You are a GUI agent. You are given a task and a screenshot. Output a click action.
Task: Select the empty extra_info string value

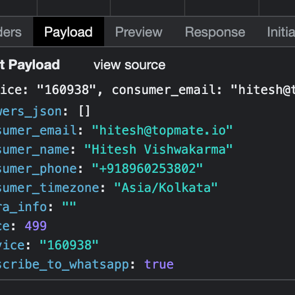69,207
